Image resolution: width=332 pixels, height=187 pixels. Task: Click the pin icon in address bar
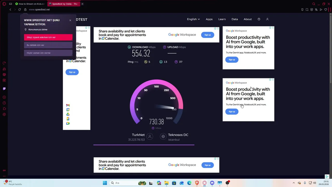point(302,10)
